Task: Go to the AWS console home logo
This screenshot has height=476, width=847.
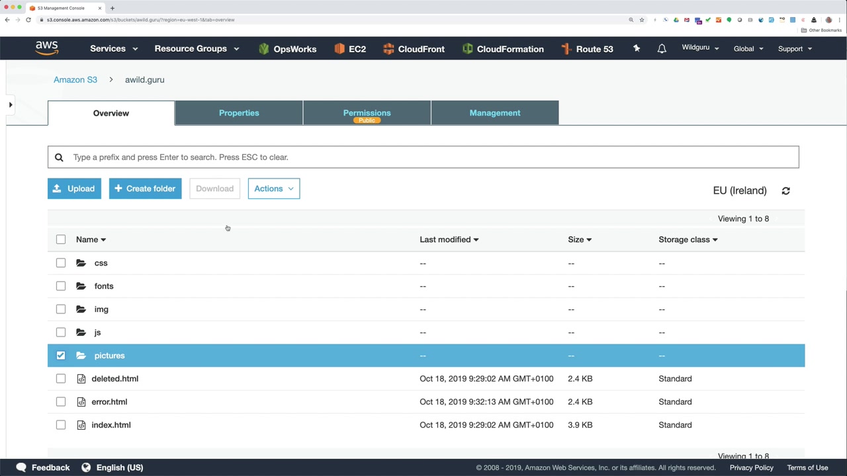Action: point(47,48)
